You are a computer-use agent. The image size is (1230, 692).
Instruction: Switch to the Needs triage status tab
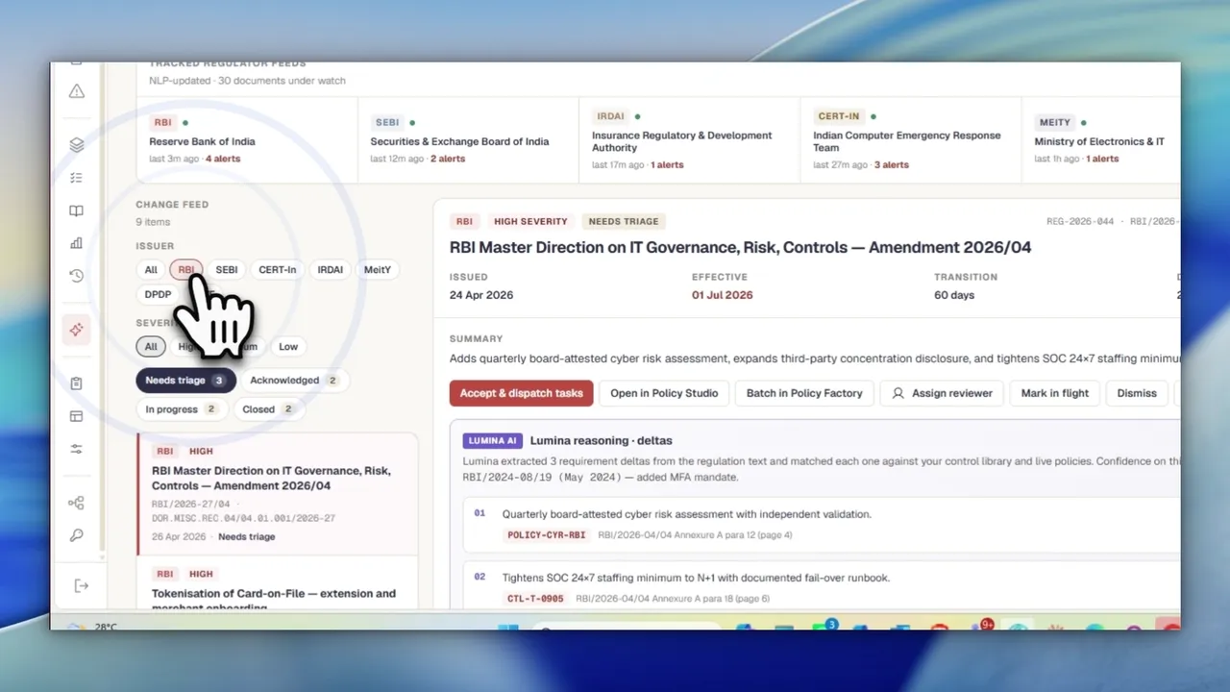186,381
